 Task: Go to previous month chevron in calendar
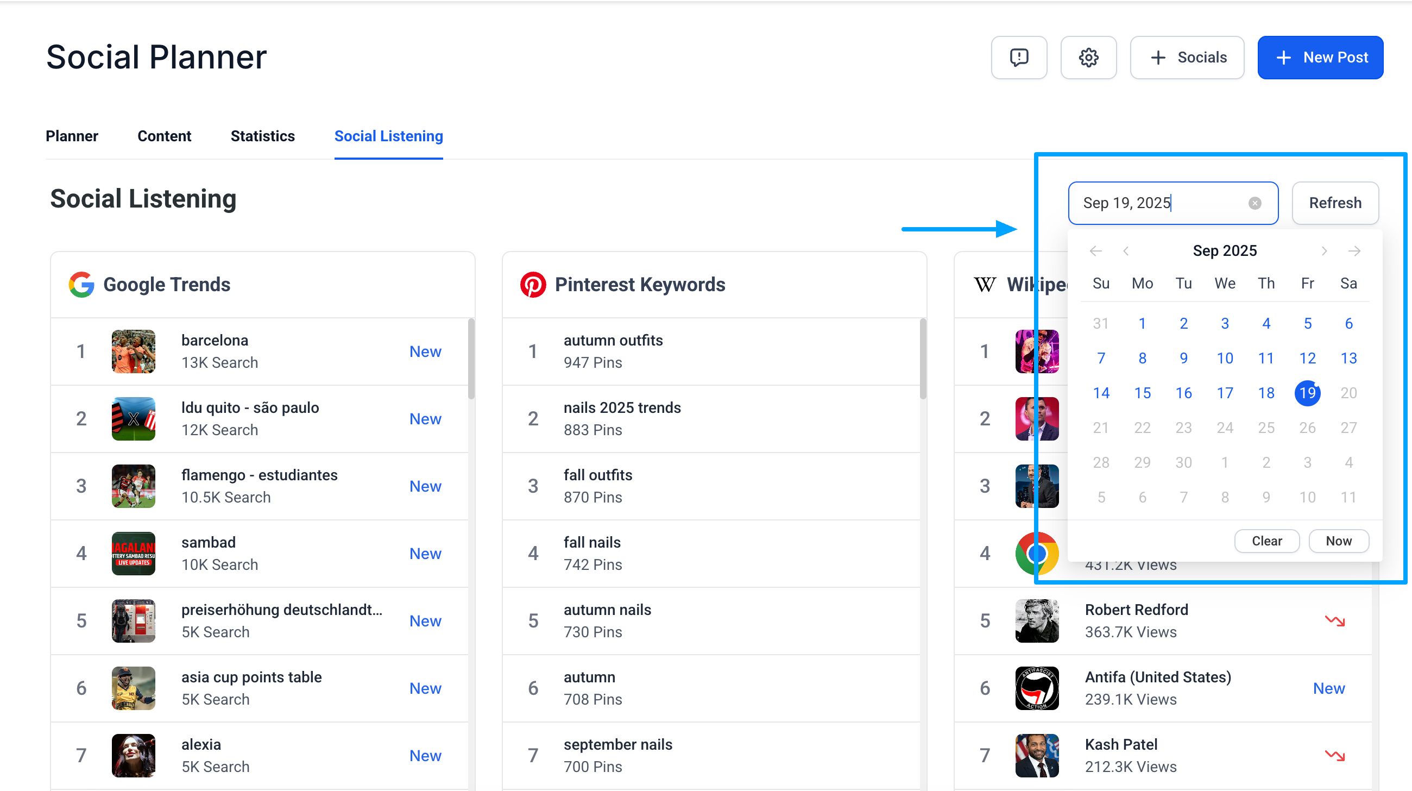[x=1125, y=251]
